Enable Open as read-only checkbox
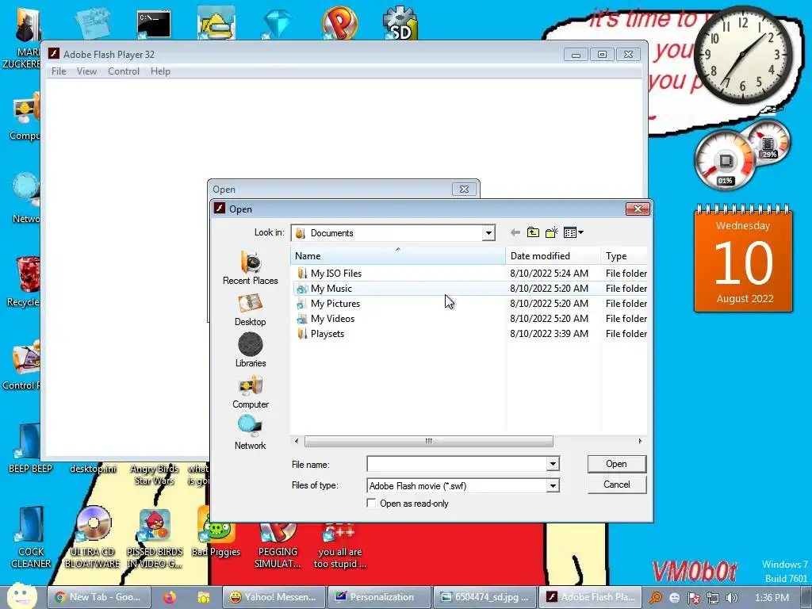Image resolution: width=812 pixels, height=609 pixels. 371,503
